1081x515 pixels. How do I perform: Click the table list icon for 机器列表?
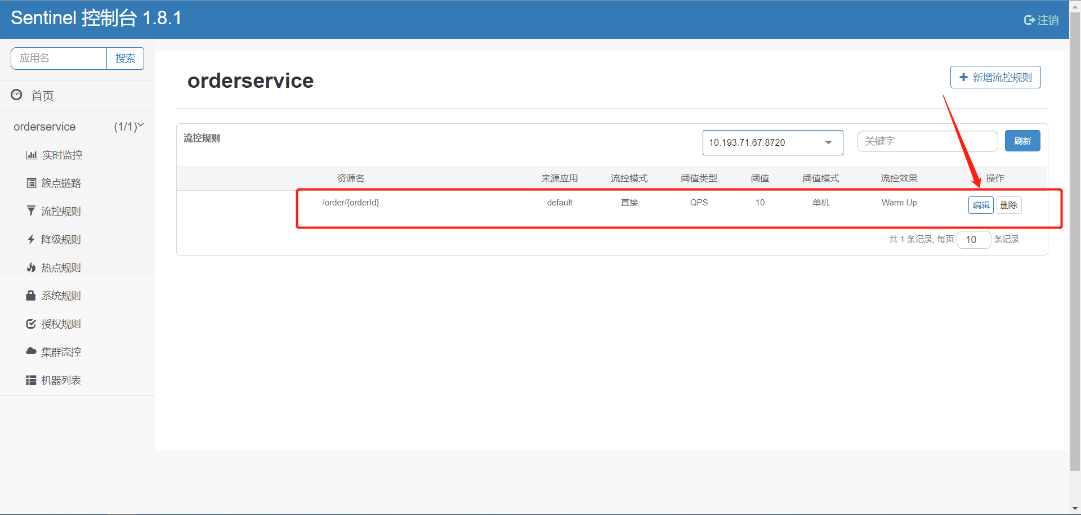(x=31, y=380)
